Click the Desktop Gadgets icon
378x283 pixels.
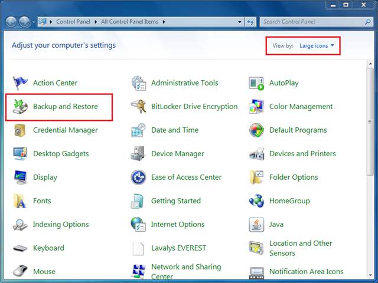20,154
